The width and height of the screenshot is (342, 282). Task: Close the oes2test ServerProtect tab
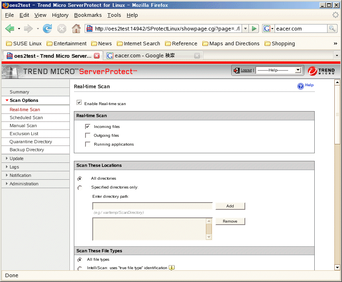click(x=97, y=56)
